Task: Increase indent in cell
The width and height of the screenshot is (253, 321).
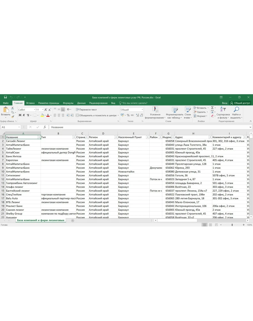Action: click(x=72, y=115)
